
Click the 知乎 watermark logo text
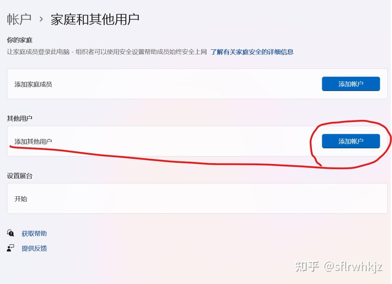point(307,266)
